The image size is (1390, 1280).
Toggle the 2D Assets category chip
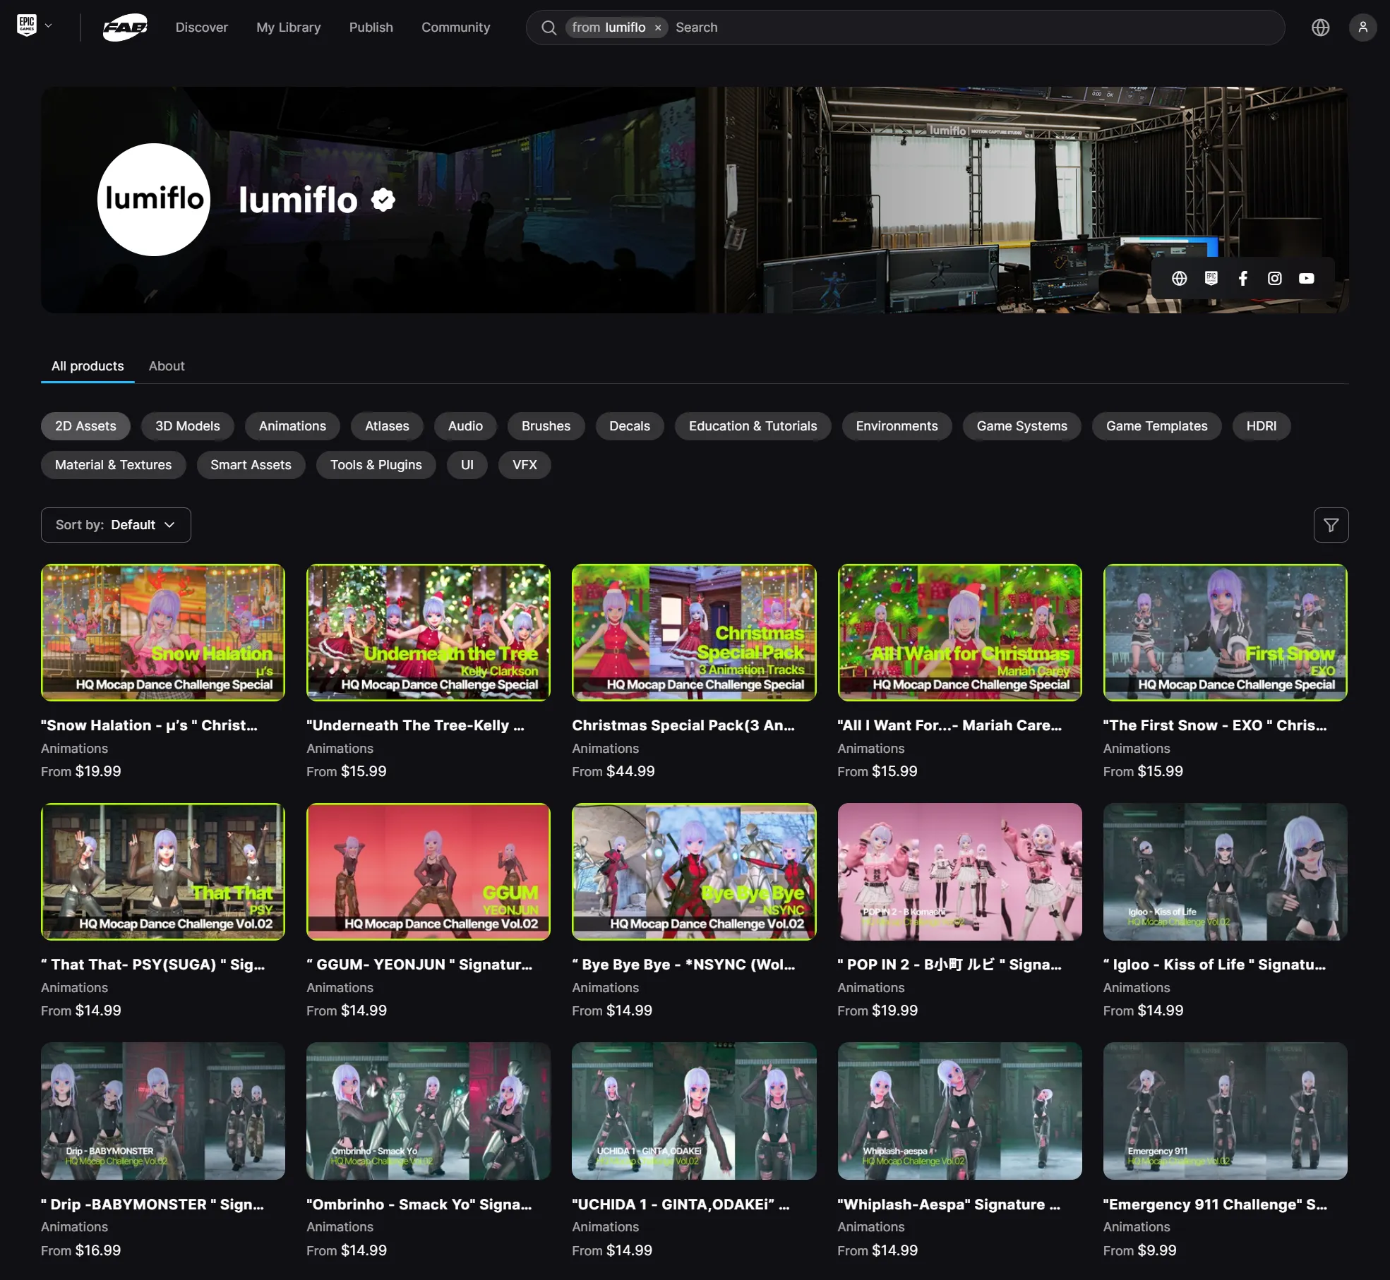tap(85, 426)
